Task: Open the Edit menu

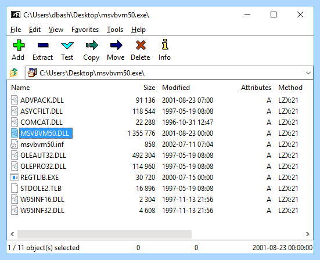Action: (x=35, y=30)
